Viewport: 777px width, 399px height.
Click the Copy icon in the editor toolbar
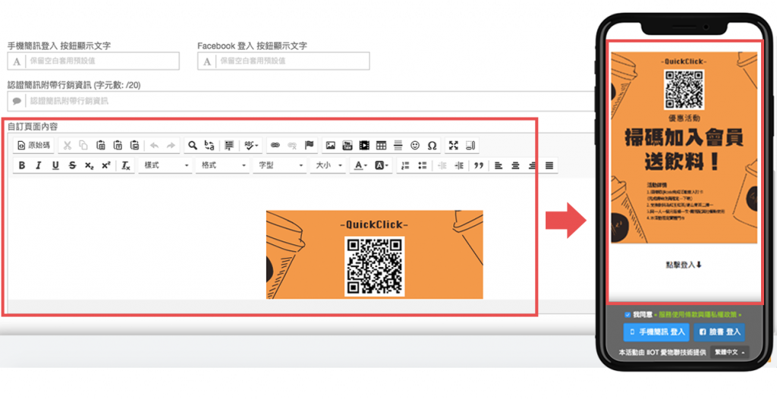coord(83,145)
